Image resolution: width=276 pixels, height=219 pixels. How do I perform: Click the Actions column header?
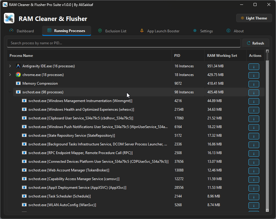pos(255,56)
